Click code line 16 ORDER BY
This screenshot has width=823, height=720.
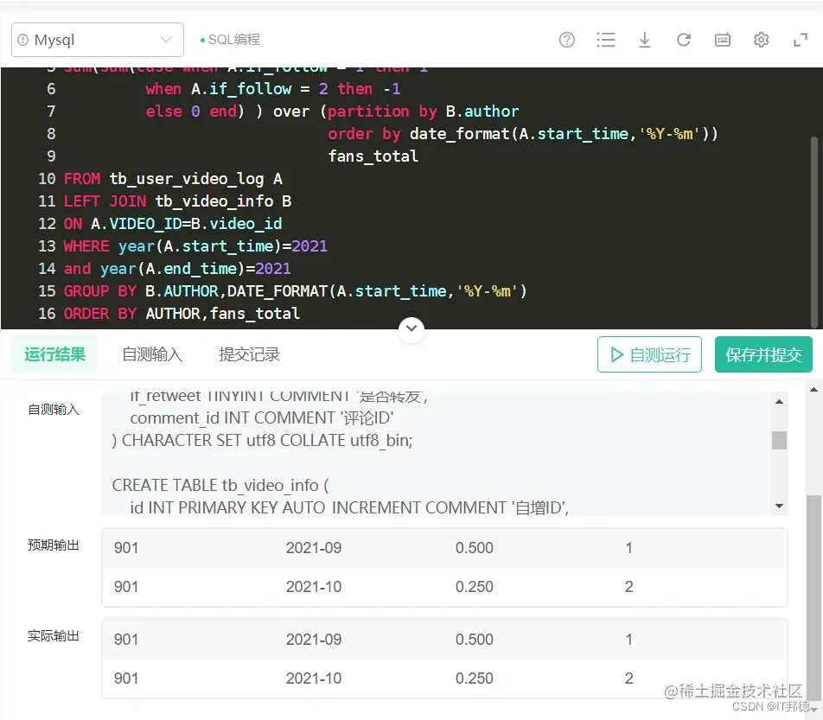(x=182, y=314)
